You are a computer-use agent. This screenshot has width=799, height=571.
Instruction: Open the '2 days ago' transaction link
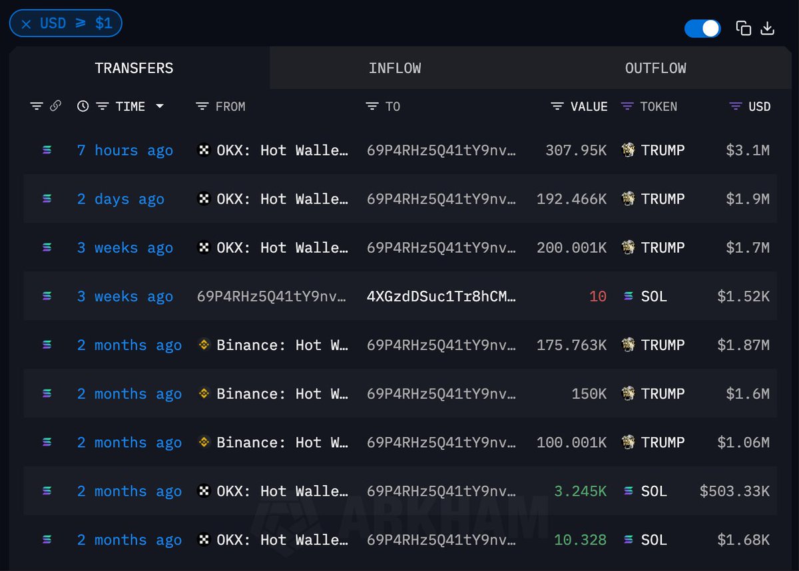[x=121, y=199]
